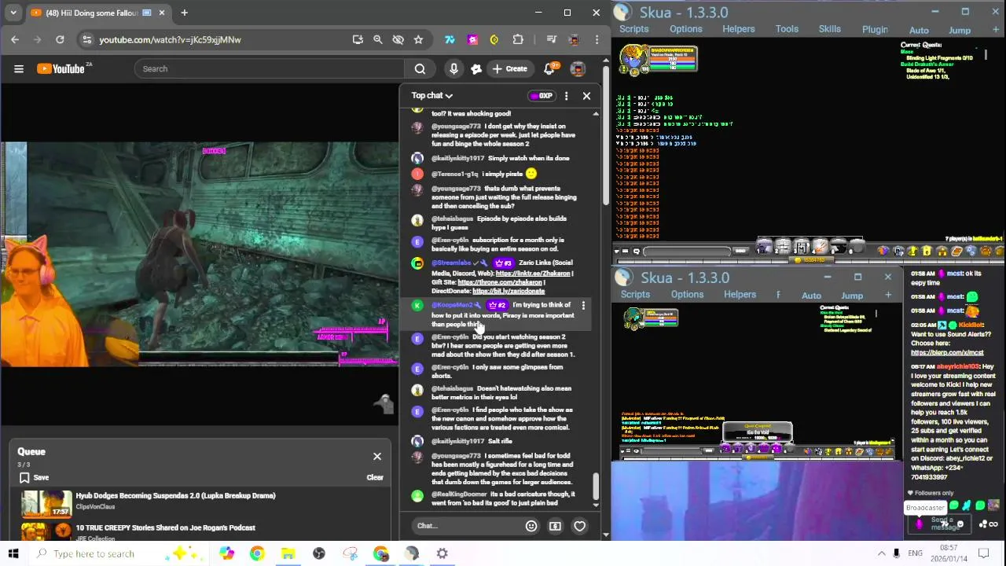Click Jump in top Skua window
Screen dimensions: 1006x566
pos(960,30)
